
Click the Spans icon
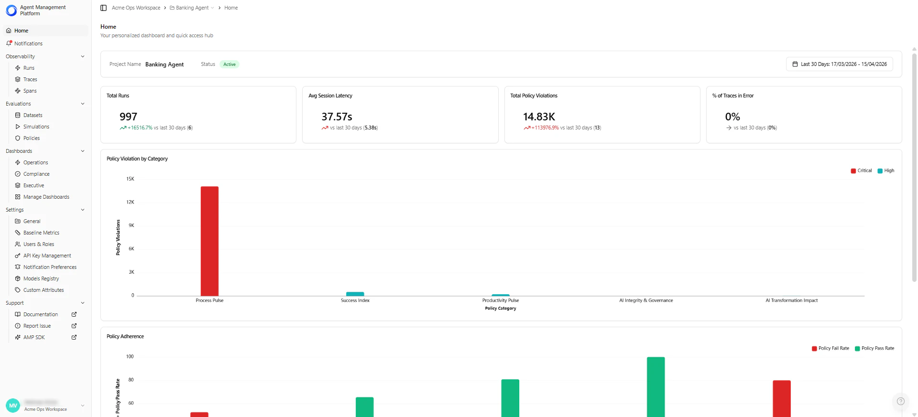pyautogui.click(x=18, y=91)
